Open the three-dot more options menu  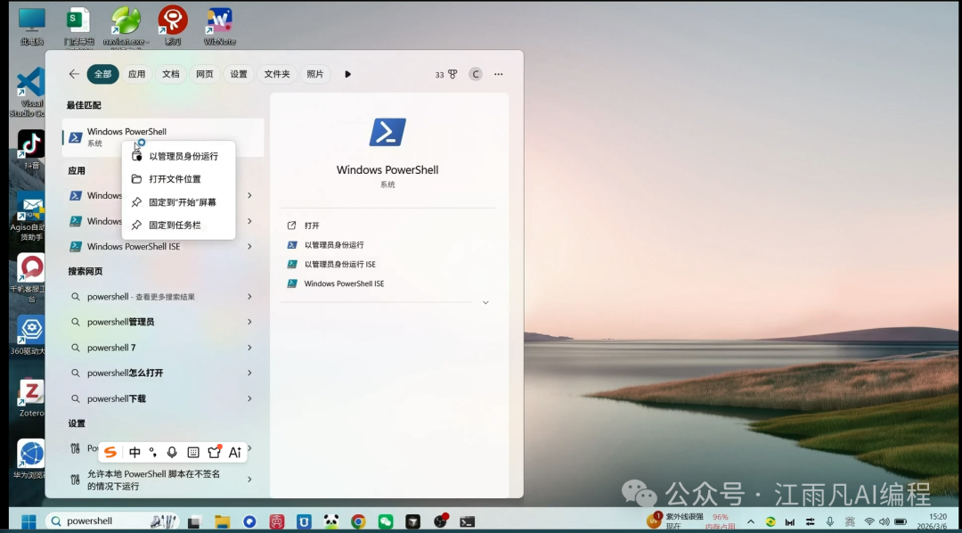[x=499, y=74]
